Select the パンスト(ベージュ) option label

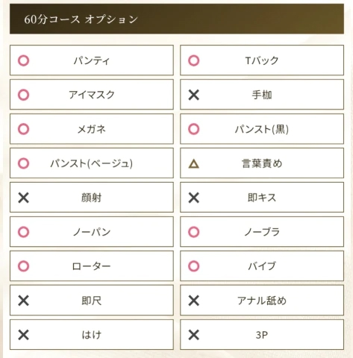[92, 163]
